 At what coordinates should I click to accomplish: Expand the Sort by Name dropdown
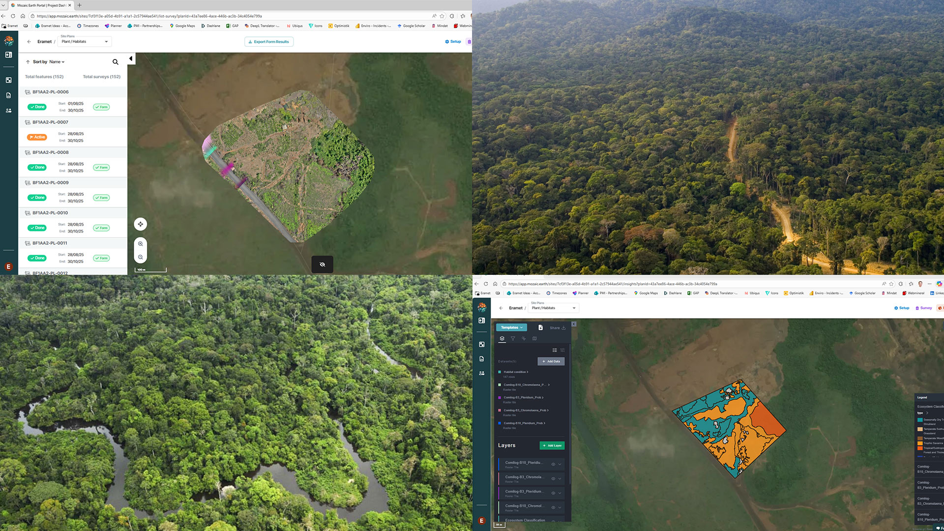pyautogui.click(x=57, y=62)
